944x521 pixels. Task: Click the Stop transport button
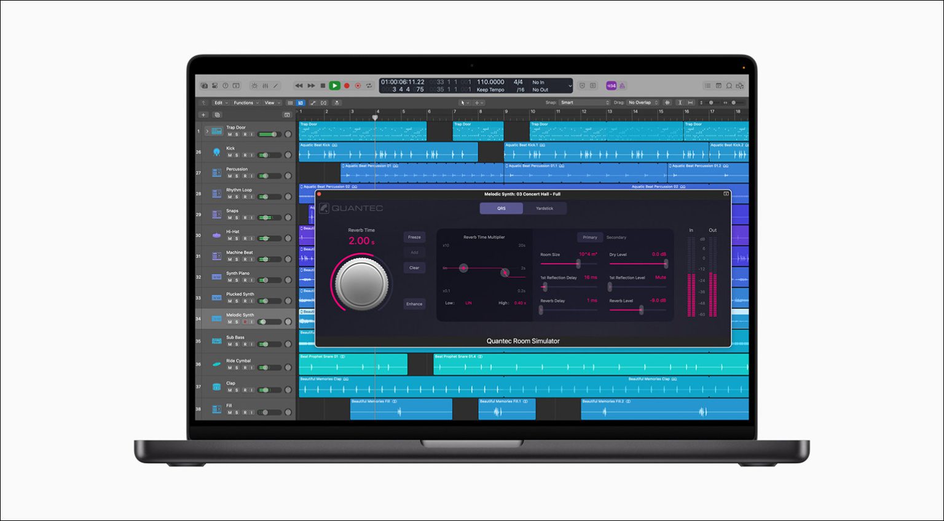[323, 86]
